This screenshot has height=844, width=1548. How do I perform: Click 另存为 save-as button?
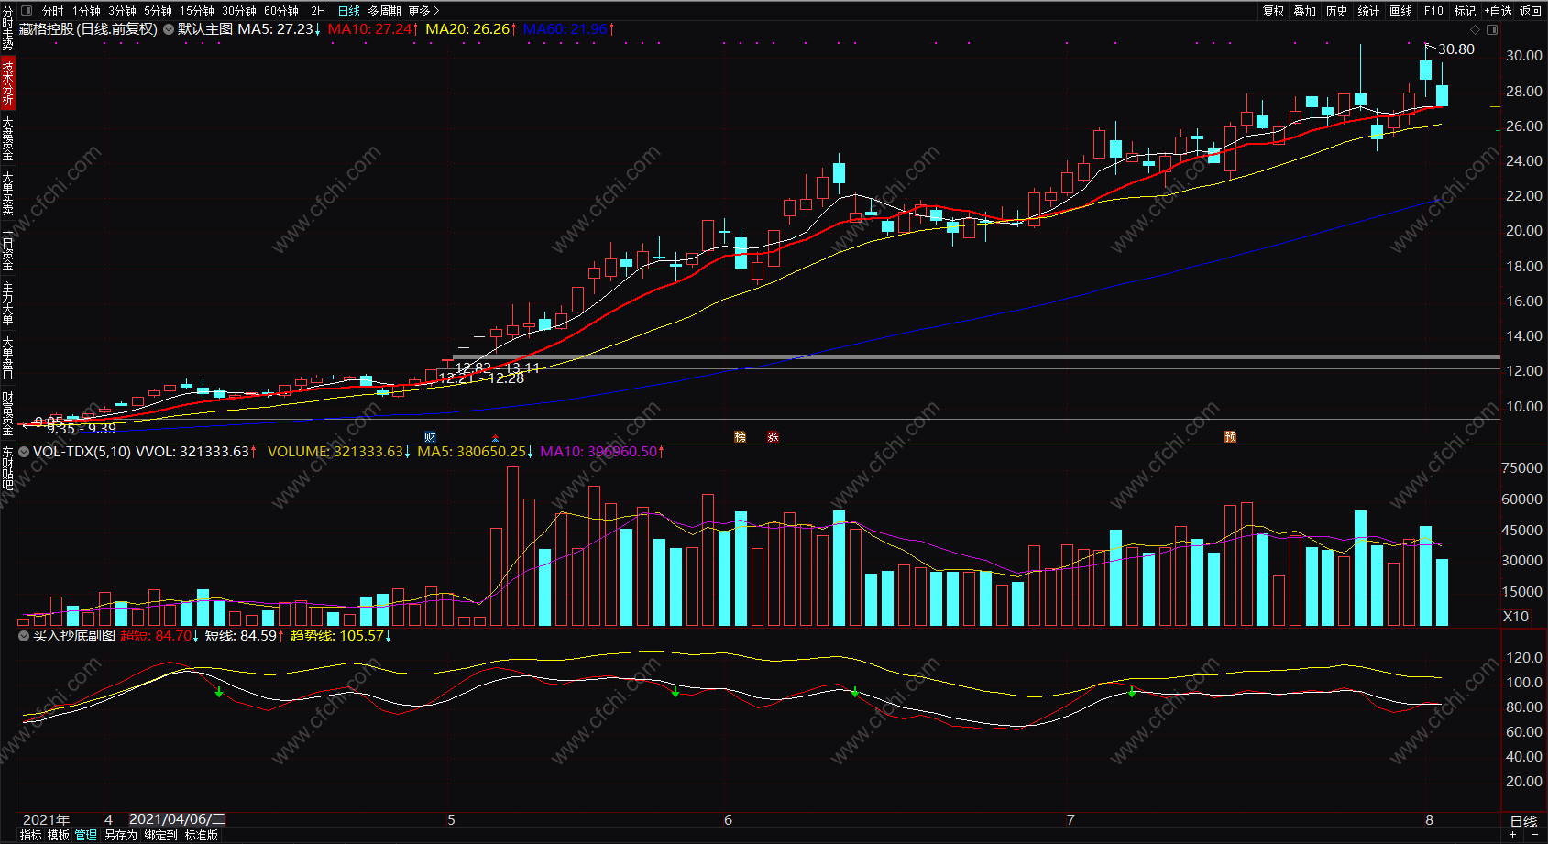click(121, 835)
